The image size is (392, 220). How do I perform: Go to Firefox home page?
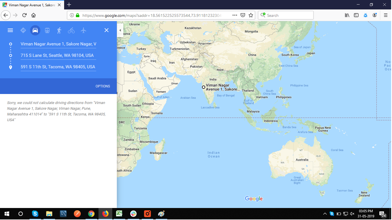coord(34,15)
